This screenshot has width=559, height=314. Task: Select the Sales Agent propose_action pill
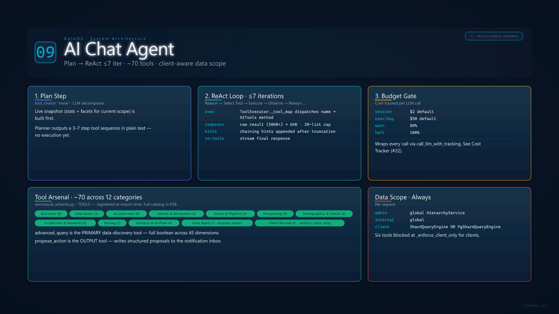217,223
